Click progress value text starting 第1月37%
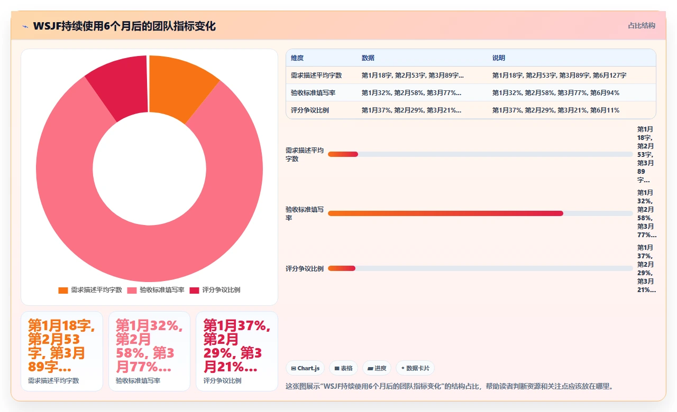This screenshot has height=412, width=677. [x=647, y=268]
